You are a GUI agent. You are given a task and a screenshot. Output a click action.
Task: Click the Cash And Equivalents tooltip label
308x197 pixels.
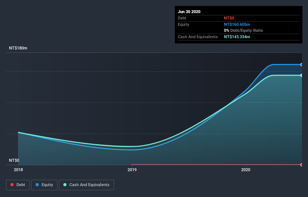(198, 37)
